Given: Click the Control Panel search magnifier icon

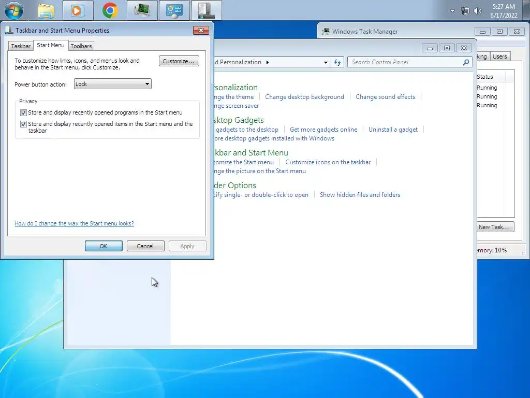Looking at the screenshot, I should [466, 62].
